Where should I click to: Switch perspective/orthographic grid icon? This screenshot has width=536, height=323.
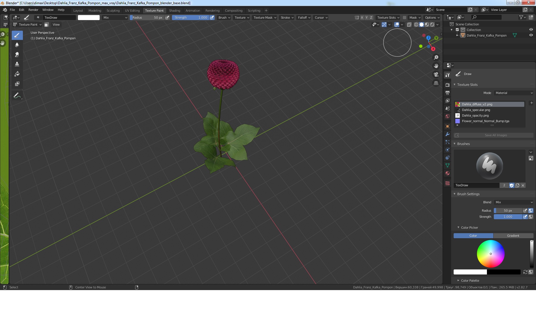436,83
